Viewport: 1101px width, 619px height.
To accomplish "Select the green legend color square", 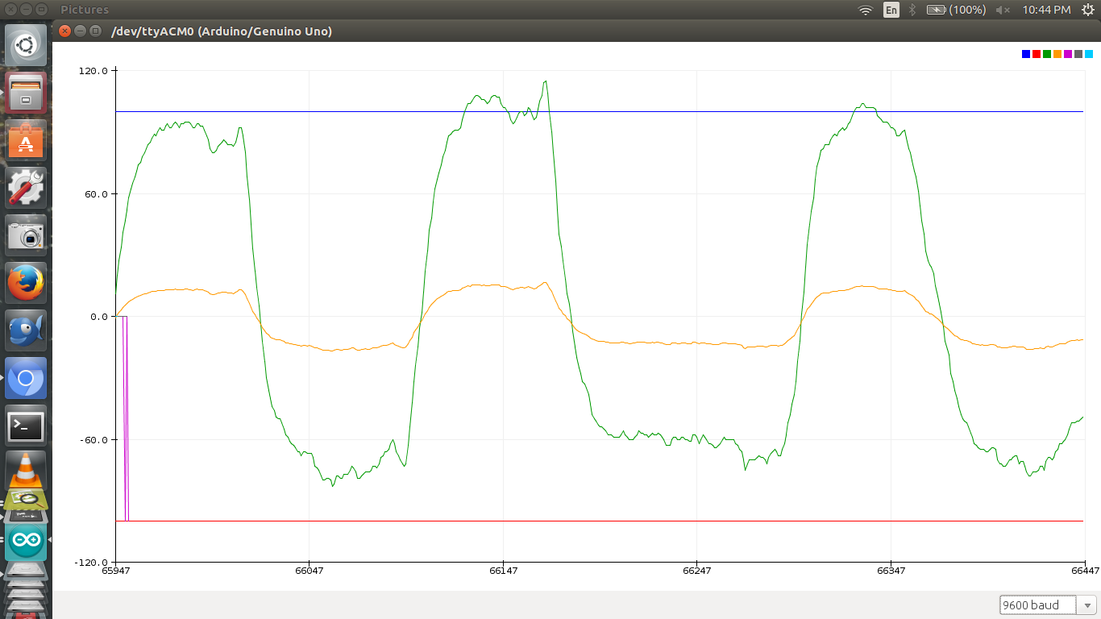I will 1047,54.
